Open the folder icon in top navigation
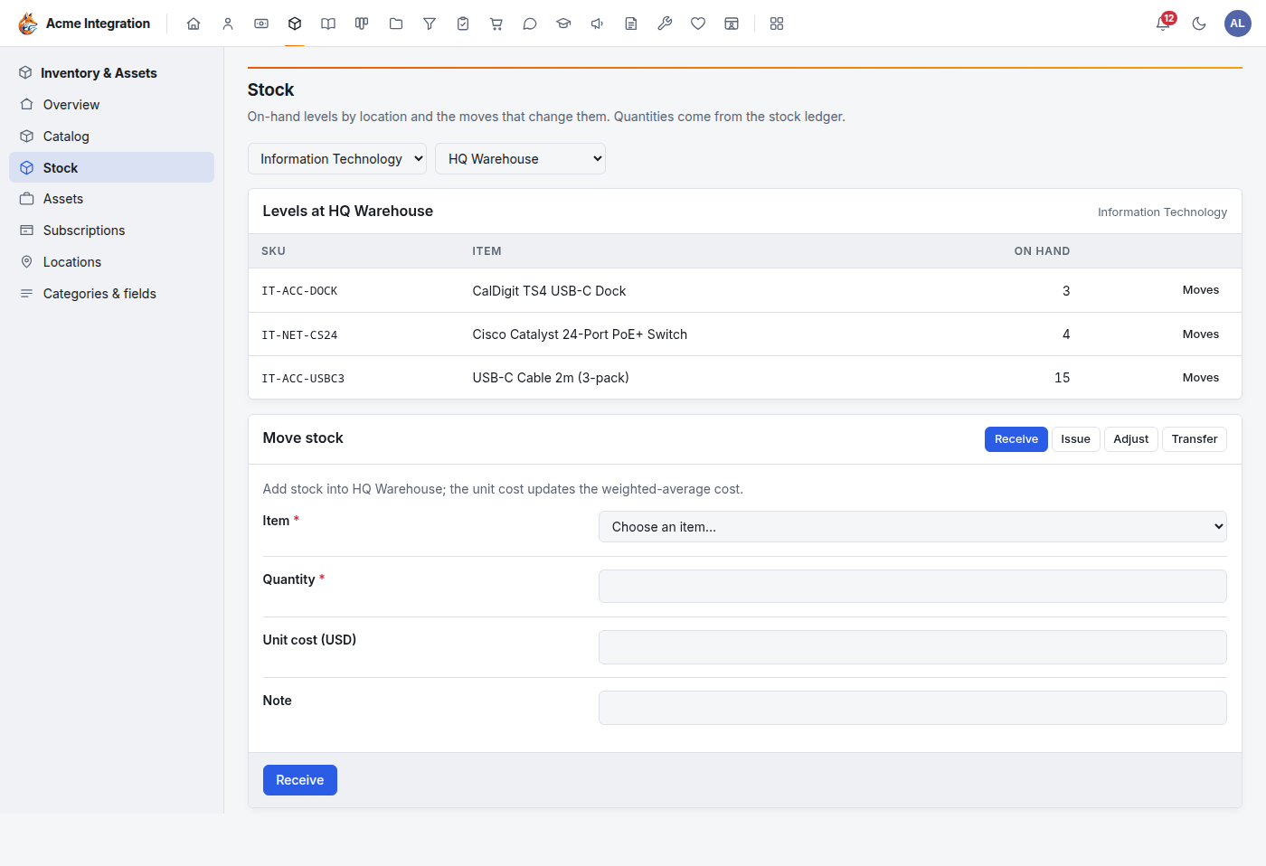 pyautogui.click(x=396, y=24)
